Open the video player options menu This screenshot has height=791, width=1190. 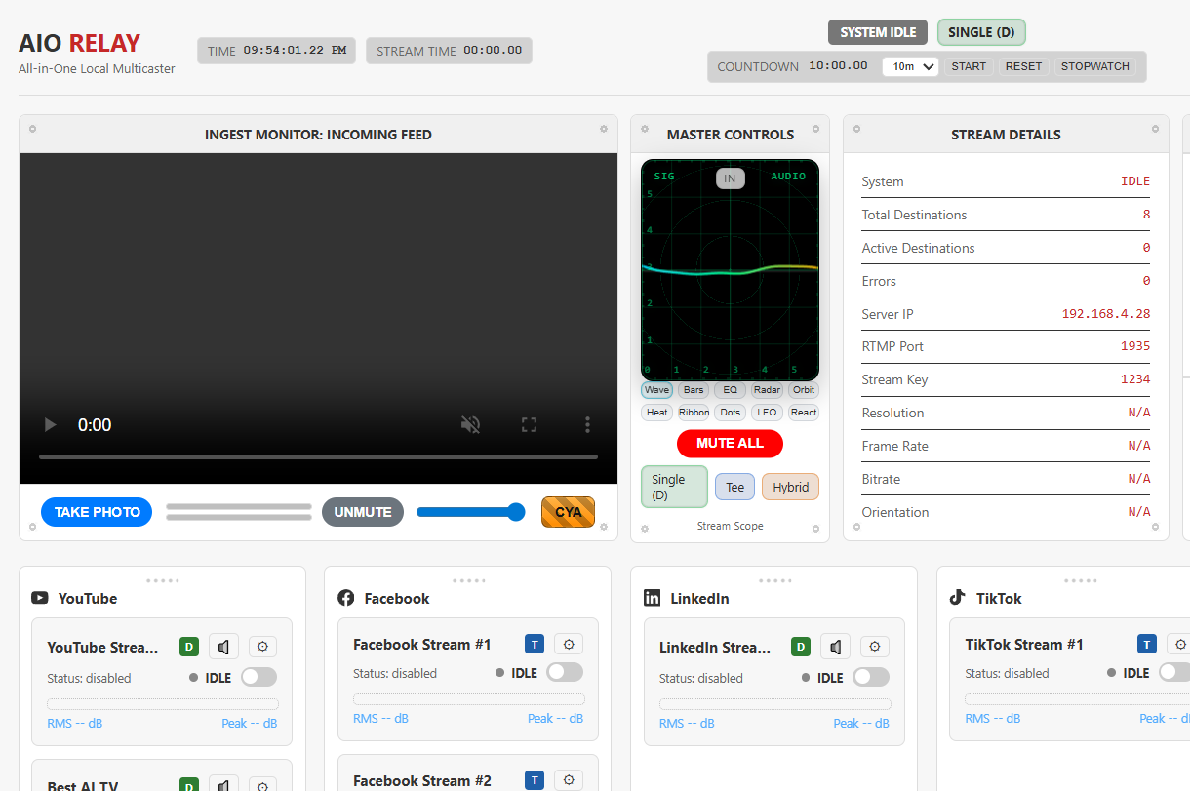click(x=587, y=424)
